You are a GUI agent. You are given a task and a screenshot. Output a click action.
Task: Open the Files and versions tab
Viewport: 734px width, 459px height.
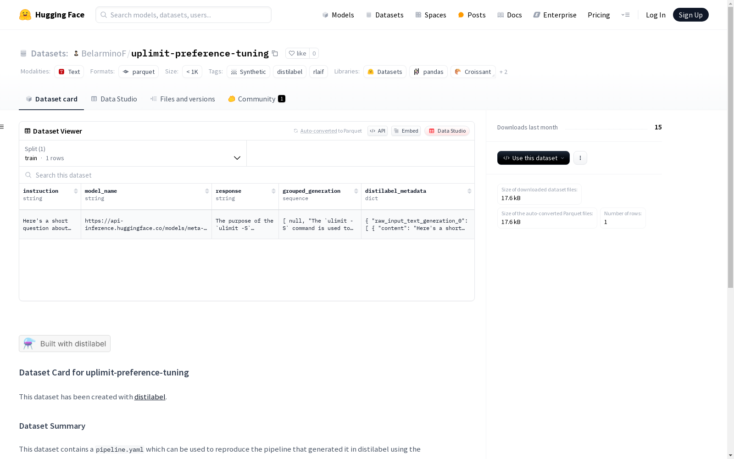[x=183, y=99]
